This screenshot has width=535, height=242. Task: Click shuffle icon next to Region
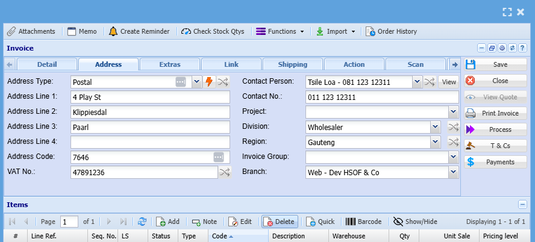pyautogui.click(x=453, y=142)
